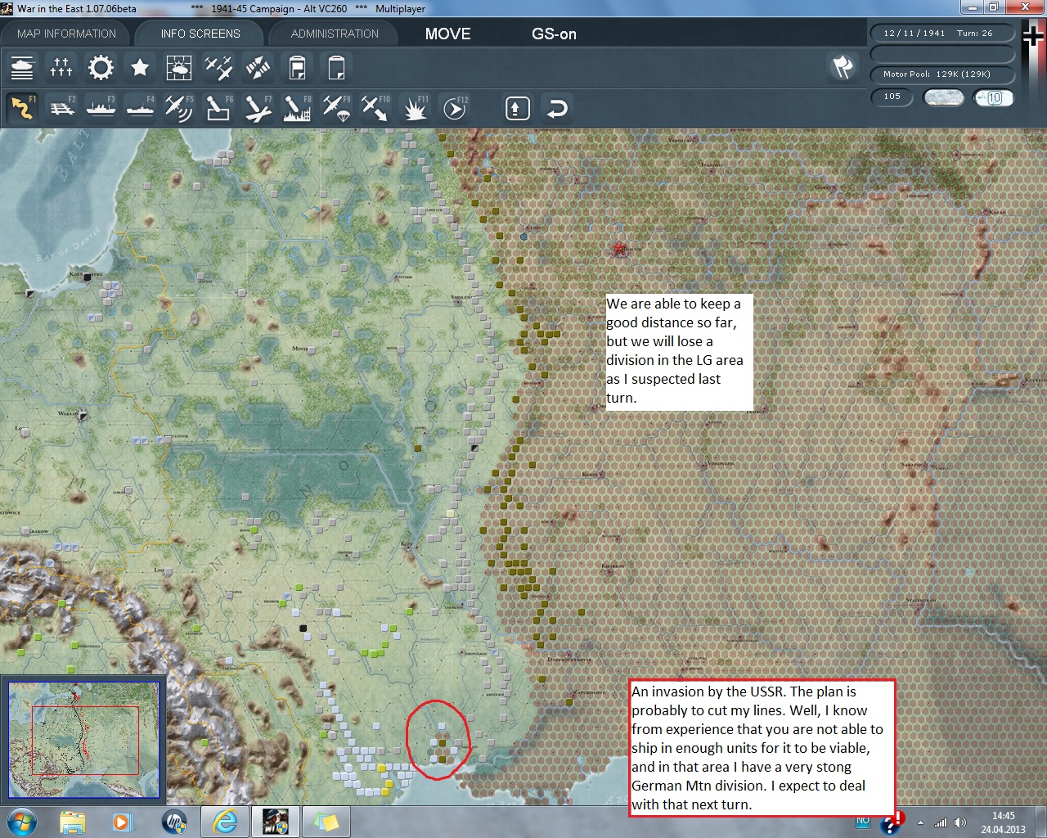1047x838 pixels.
Task: Open the filled report document icon
Action: tap(297, 67)
